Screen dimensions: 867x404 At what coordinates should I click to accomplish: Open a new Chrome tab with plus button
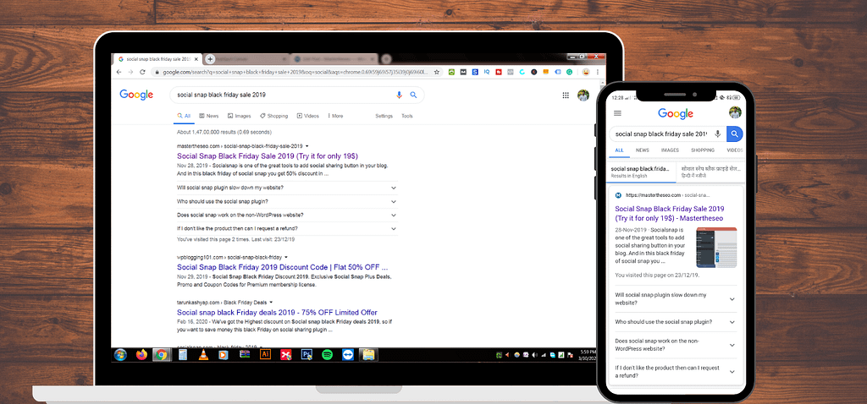[210, 59]
